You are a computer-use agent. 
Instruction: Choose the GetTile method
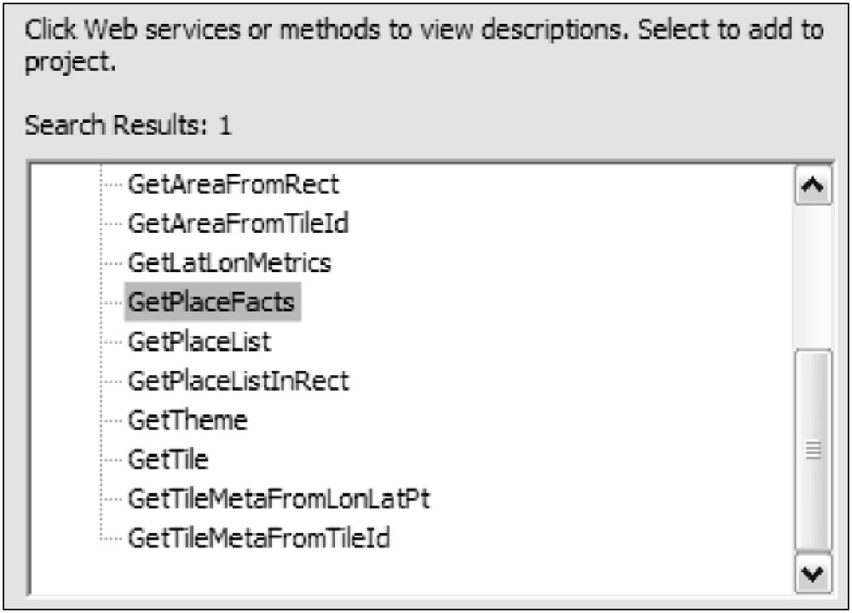tap(167, 460)
